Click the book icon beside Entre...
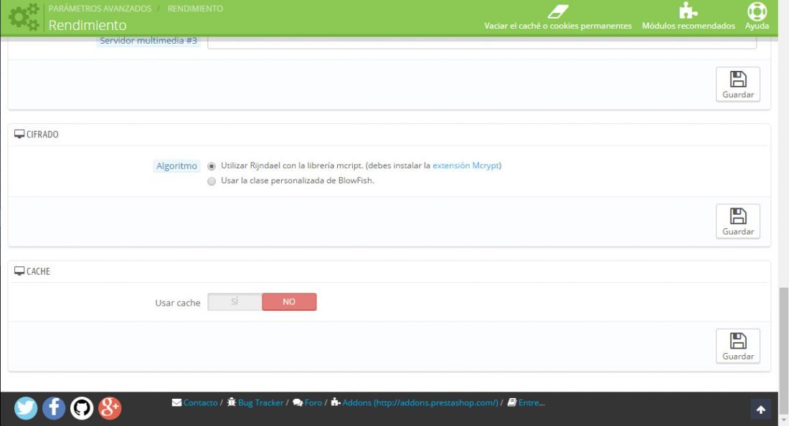The height and width of the screenshot is (426, 789). point(511,402)
